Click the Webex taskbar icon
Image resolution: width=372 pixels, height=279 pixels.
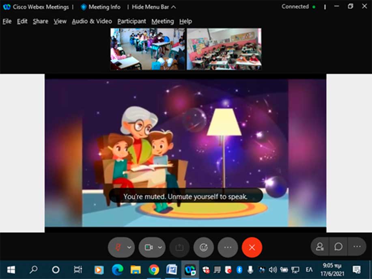[190, 270]
